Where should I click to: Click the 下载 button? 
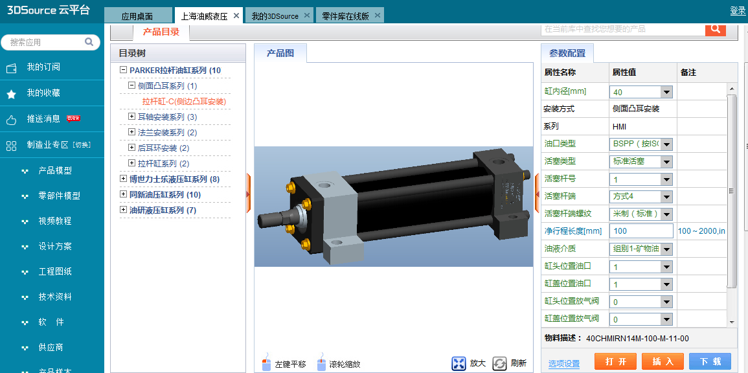click(710, 361)
